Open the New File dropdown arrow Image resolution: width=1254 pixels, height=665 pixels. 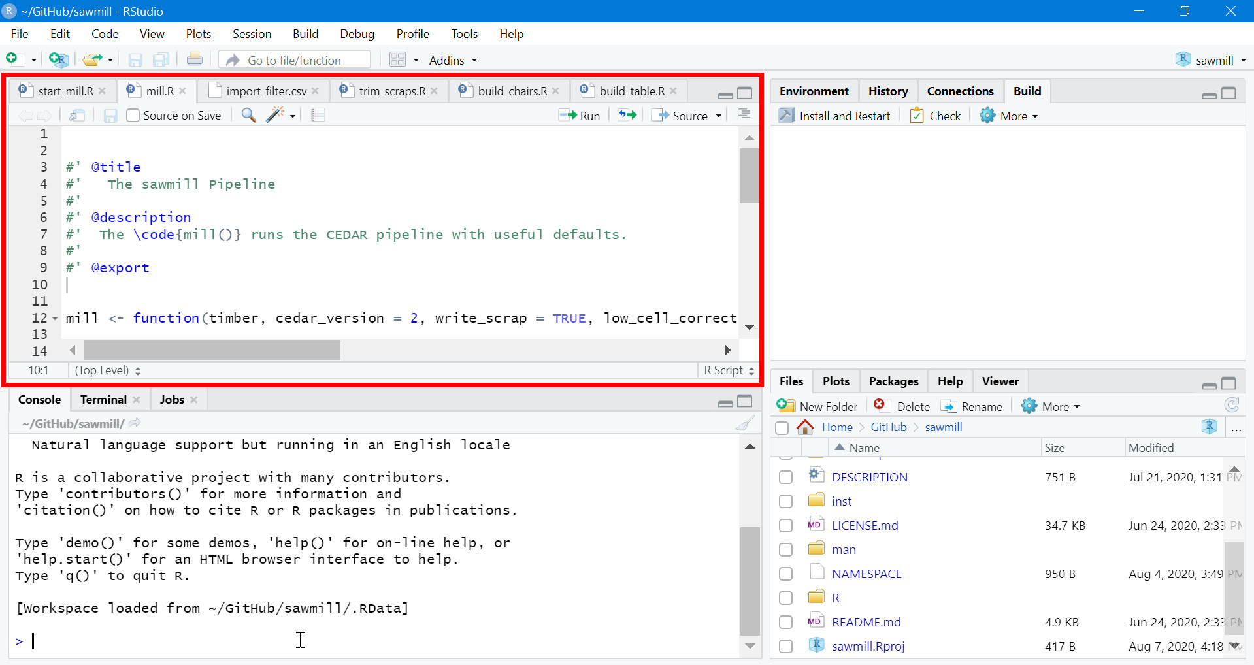coord(34,60)
